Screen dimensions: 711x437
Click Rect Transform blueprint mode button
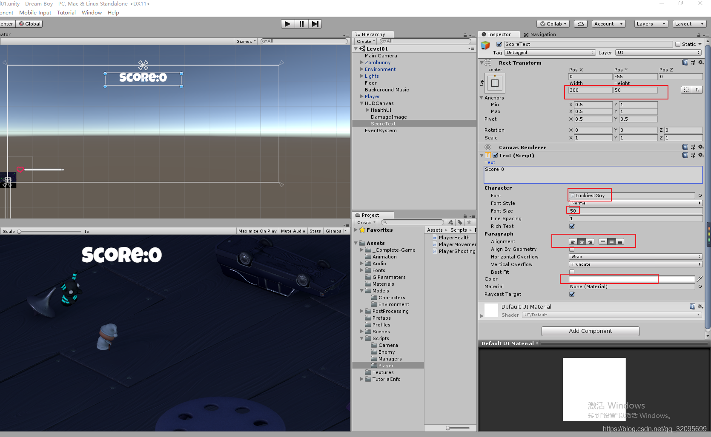686,90
